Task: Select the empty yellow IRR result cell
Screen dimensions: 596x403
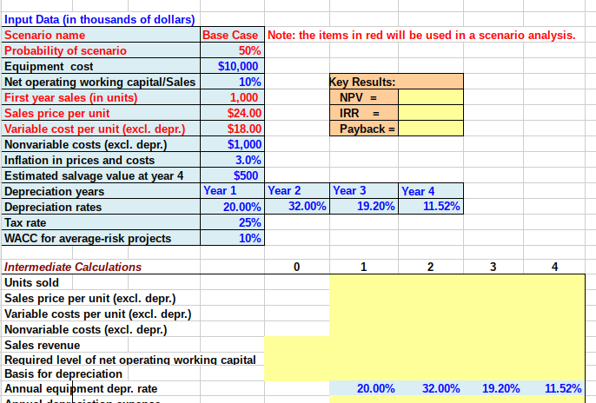Action: click(x=431, y=113)
